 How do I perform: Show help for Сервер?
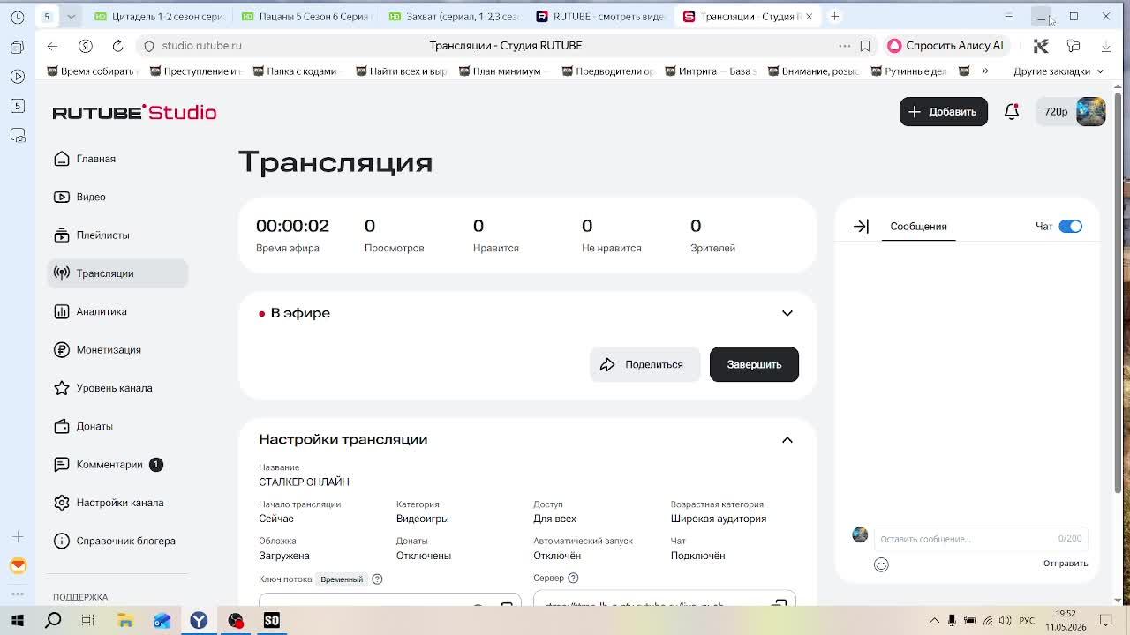[x=573, y=579]
